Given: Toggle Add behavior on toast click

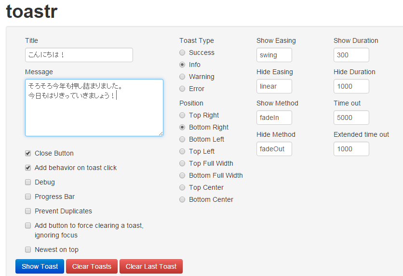Looking at the screenshot, I should pos(28,168).
